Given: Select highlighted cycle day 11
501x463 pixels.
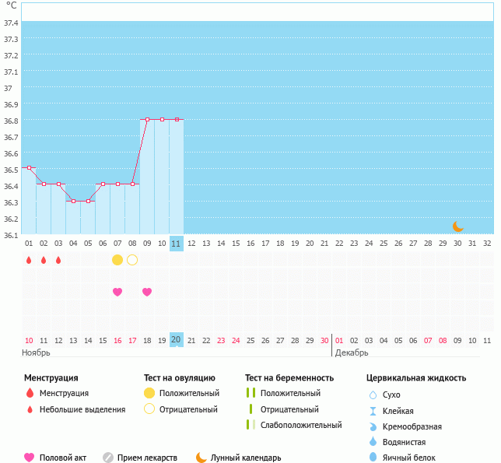Looking at the screenshot, I should pos(177,244).
